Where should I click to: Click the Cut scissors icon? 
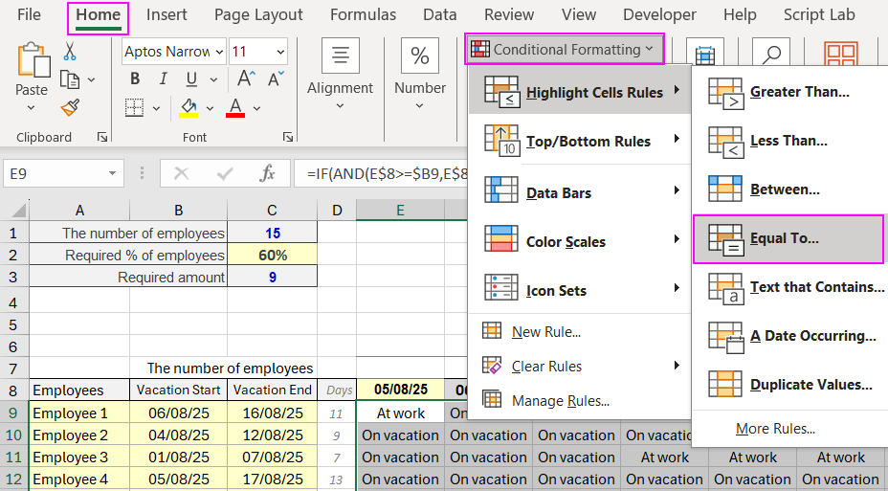(70, 51)
